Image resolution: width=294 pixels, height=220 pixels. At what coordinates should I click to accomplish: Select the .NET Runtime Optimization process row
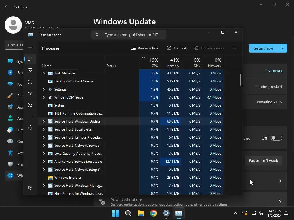(x=131, y=113)
